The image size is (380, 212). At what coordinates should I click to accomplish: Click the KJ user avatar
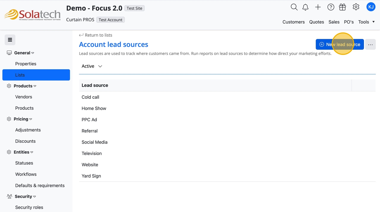click(x=371, y=7)
